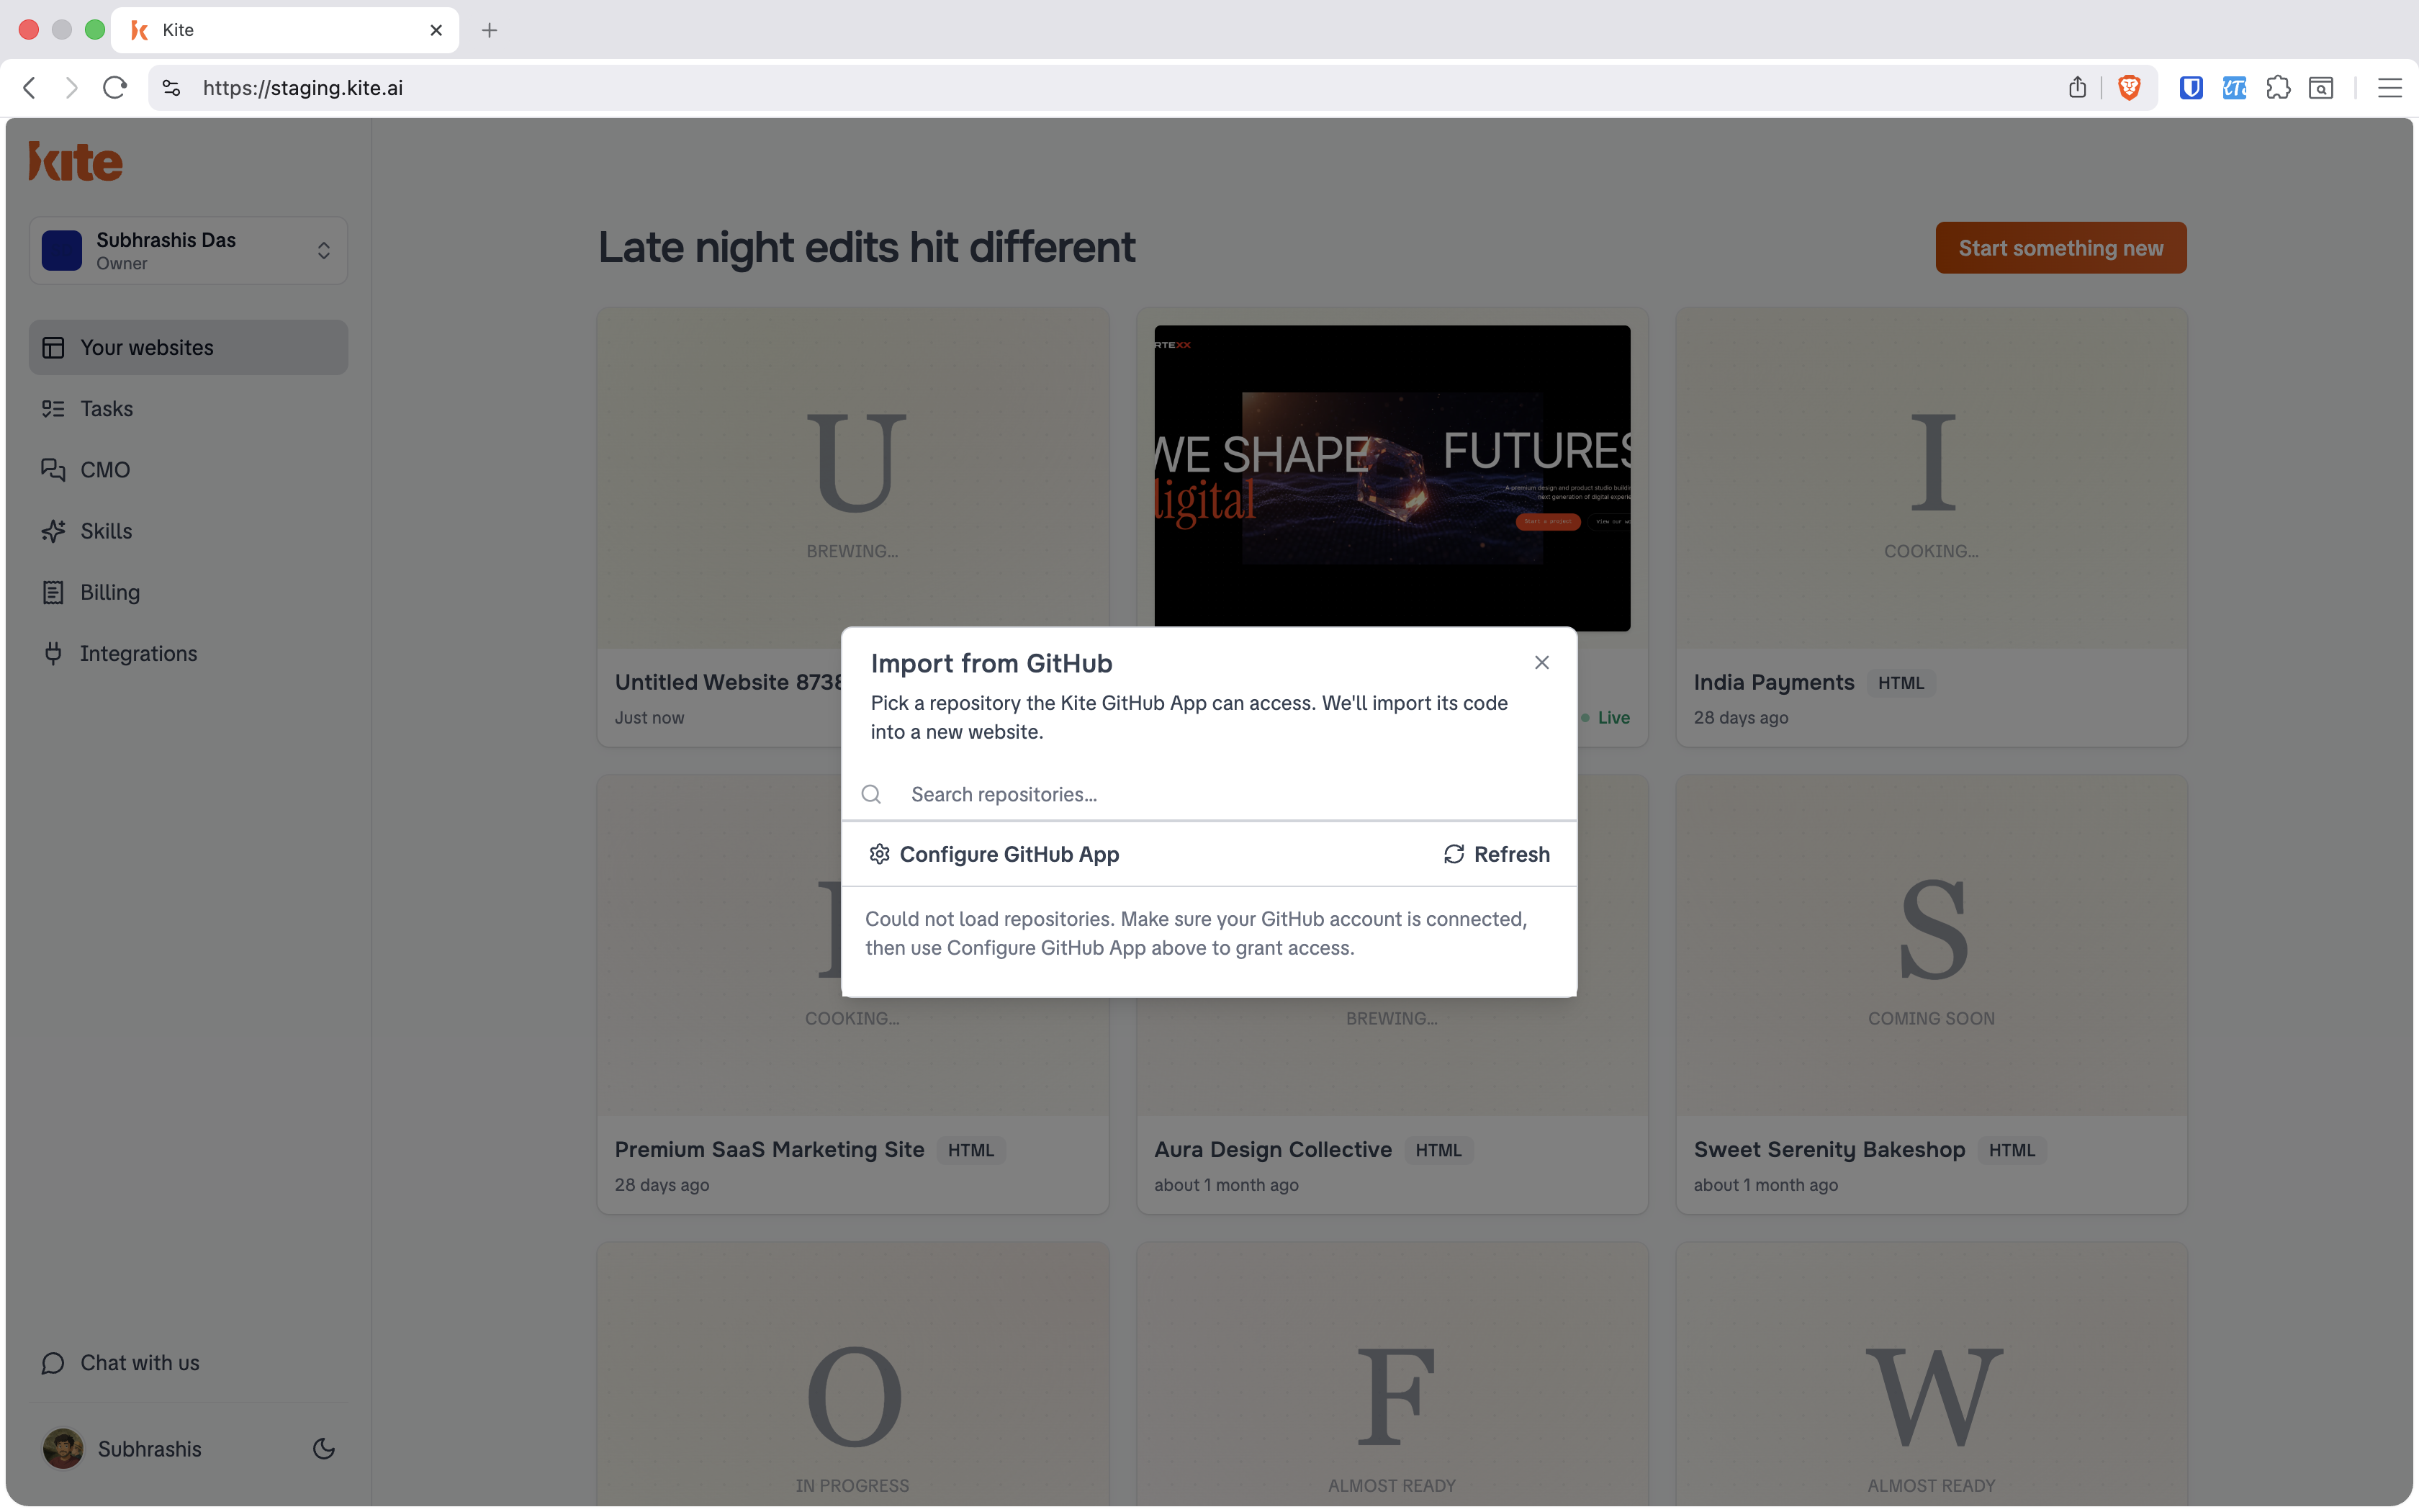Expand the Subhrashis Das workspace switcher

click(189, 250)
